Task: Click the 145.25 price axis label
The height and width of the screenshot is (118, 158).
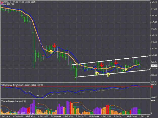Action: pyautogui.click(x=154, y=2)
